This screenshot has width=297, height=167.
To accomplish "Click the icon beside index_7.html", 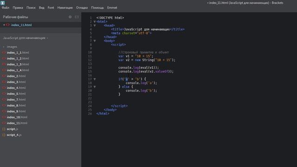I will click(x=4, y=99).
